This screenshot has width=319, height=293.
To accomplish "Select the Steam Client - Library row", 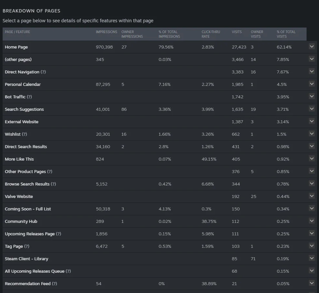I will click(155, 259).
